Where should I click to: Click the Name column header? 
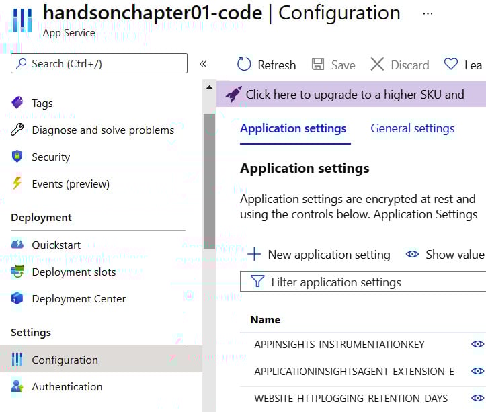(x=266, y=320)
